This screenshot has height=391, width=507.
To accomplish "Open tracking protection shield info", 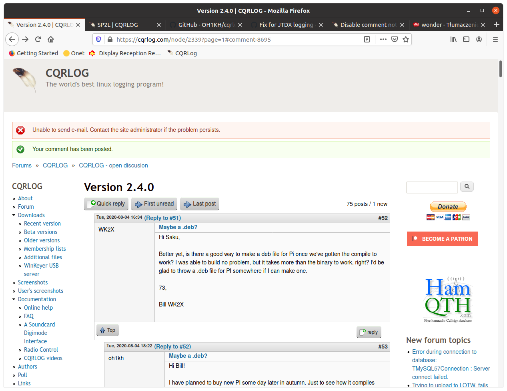I will pos(98,39).
